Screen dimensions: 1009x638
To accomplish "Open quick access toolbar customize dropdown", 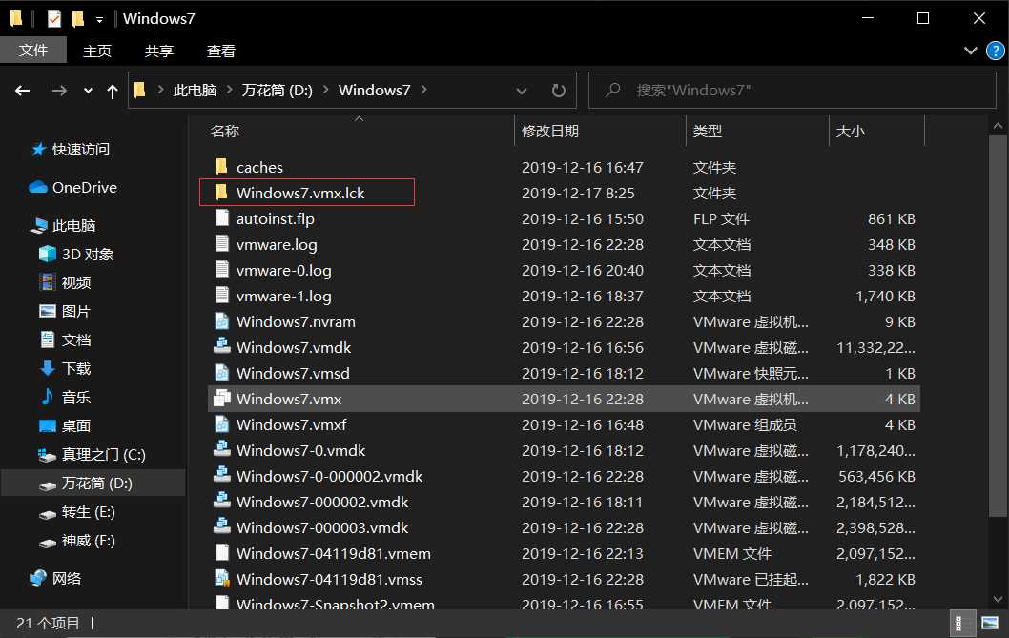I will point(99,20).
